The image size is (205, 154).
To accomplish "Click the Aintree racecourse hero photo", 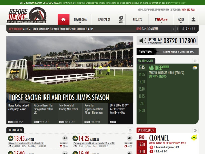I will tap(70, 64).
